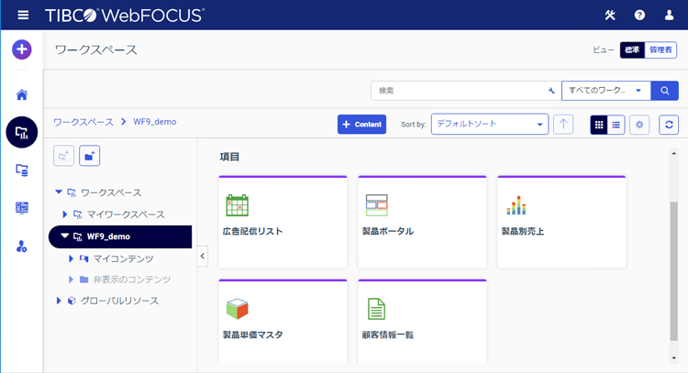688x373 pixels.
Task: Open the help question mark menu
Action: (x=639, y=15)
